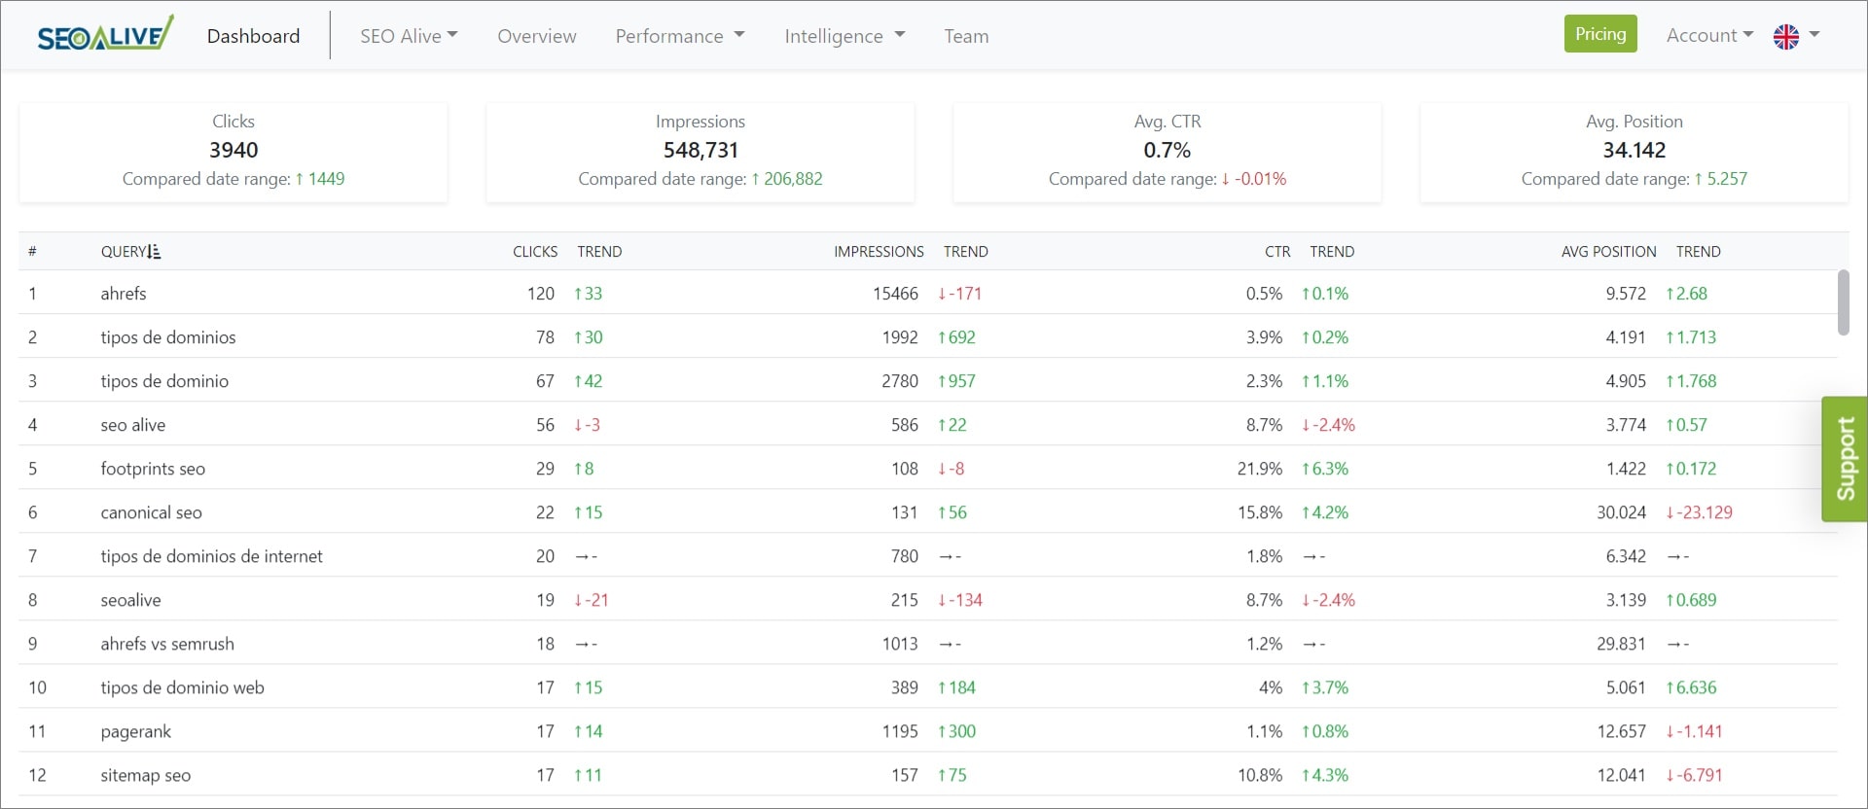Sort by the QUERY column sort icon
The height and width of the screenshot is (809, 1868).
tap(154, 252)
